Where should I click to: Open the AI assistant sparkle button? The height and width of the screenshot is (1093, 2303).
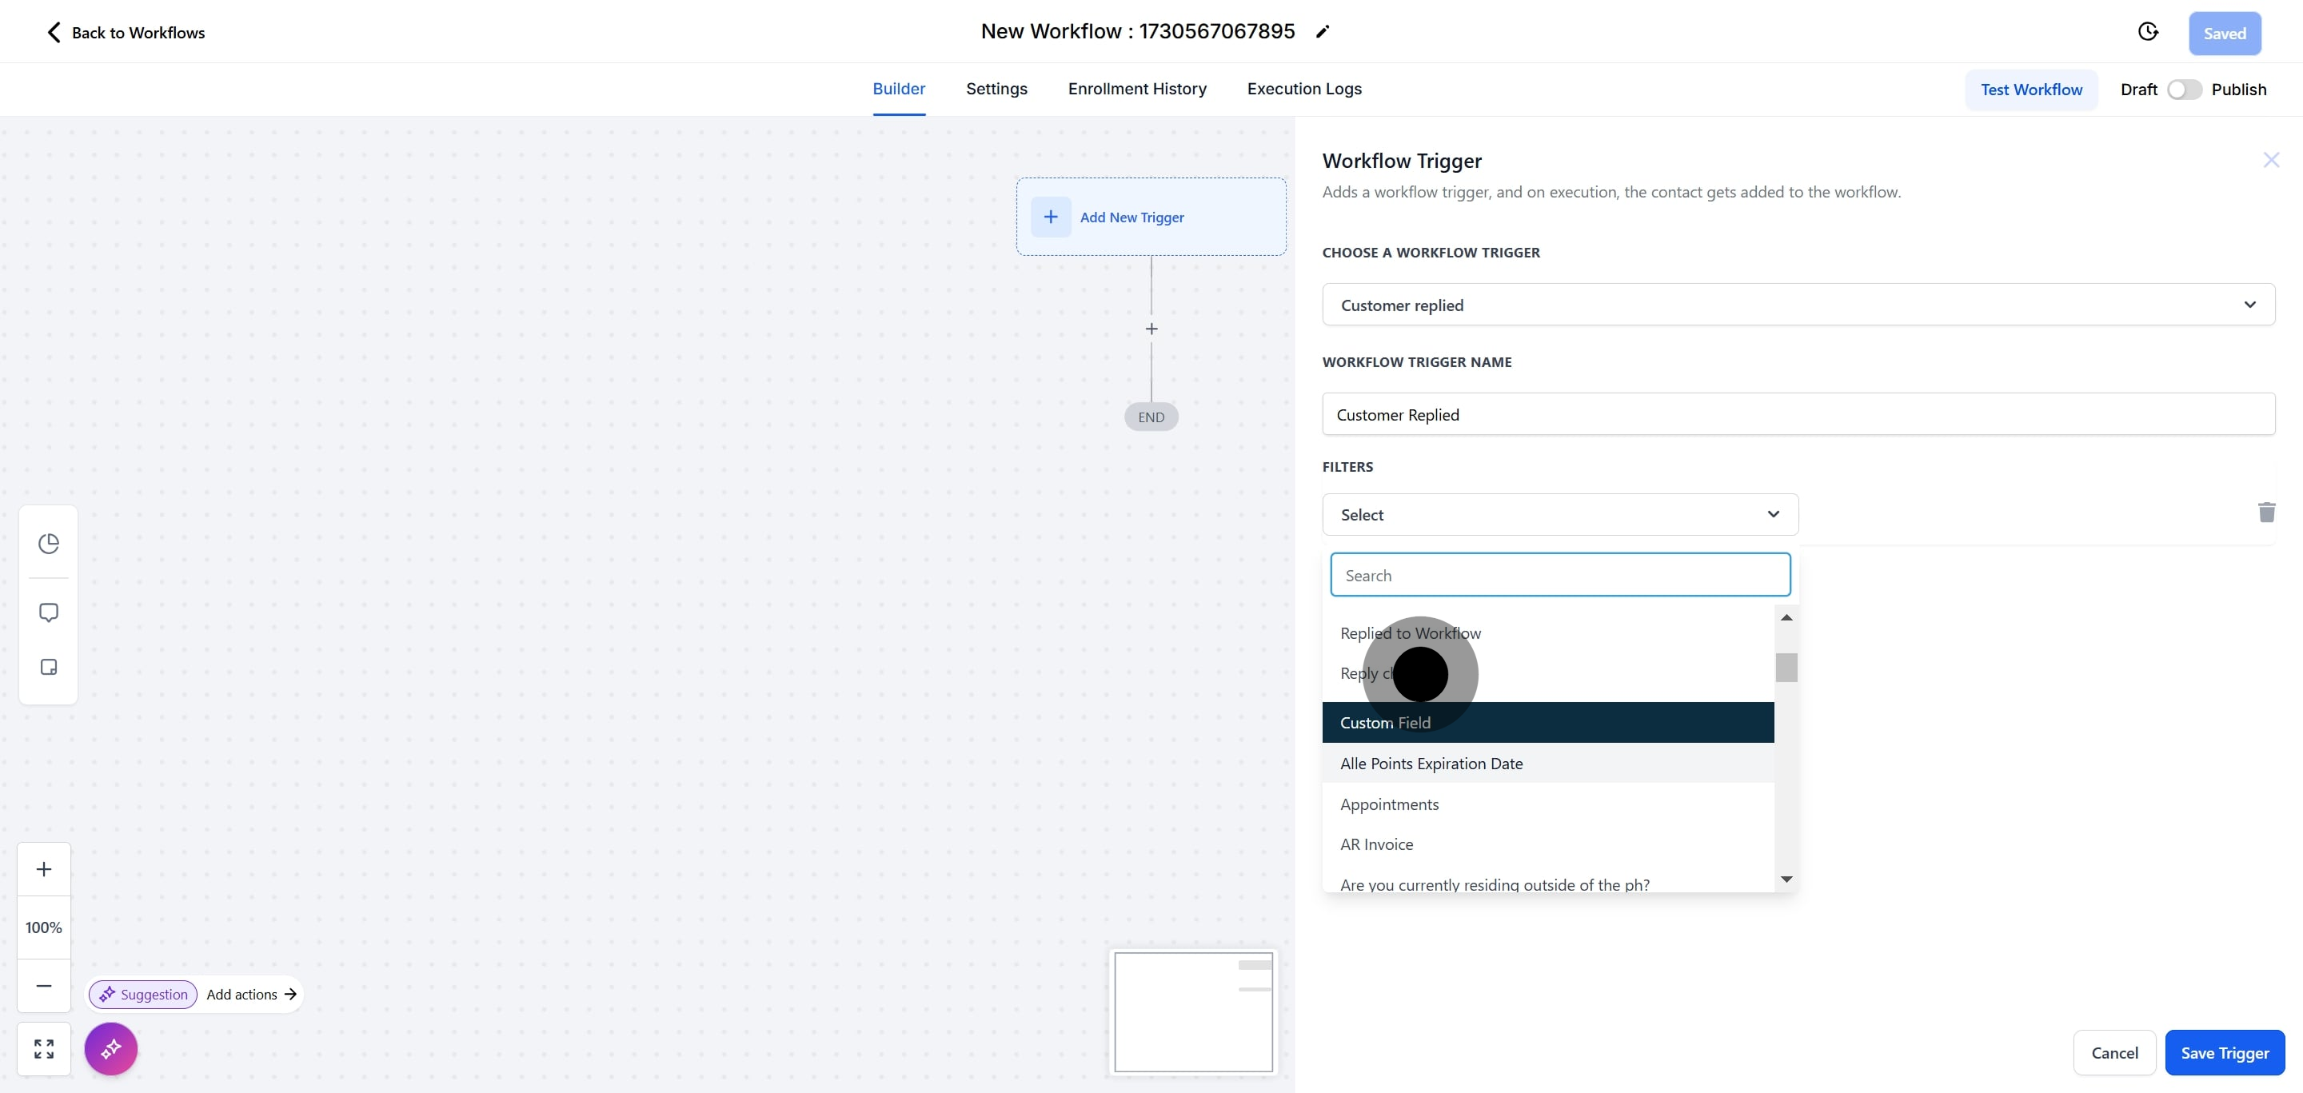(x=111, y=1048)
